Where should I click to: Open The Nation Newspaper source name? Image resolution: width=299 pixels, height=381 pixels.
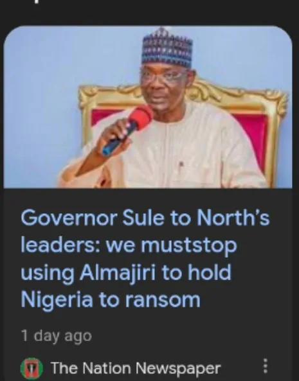(x=136, y=368)
